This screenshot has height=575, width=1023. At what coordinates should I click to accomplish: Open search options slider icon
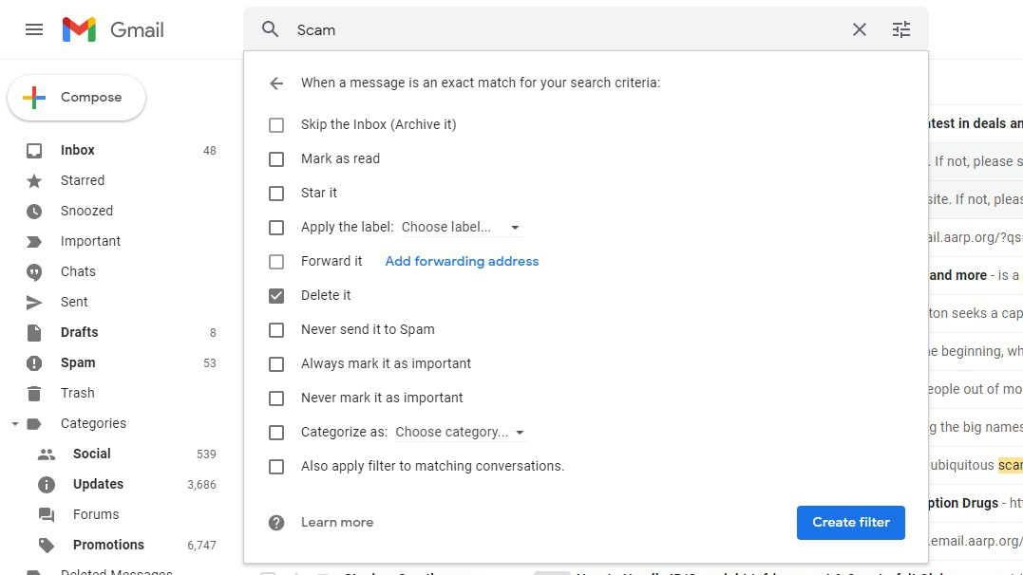point(901,29)
